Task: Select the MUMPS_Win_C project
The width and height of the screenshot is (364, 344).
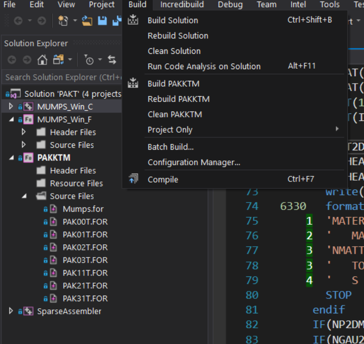Action: click(x=65, y=107)
